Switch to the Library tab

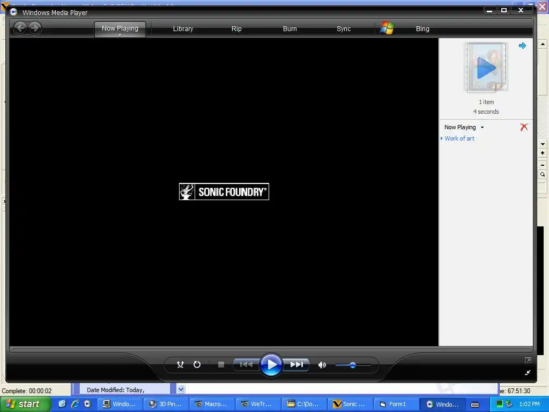coord(183,29)
